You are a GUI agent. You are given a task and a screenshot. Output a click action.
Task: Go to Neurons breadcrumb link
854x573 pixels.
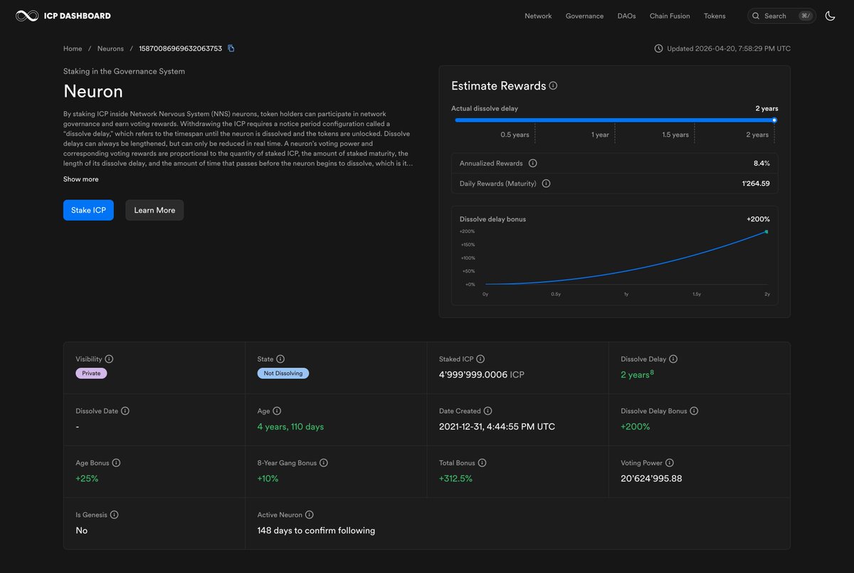tap(110, 48)
